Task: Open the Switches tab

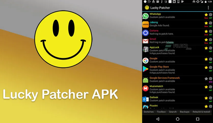Action: point(149,112)
